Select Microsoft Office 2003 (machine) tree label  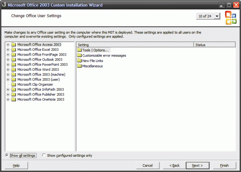coord(41,74)
